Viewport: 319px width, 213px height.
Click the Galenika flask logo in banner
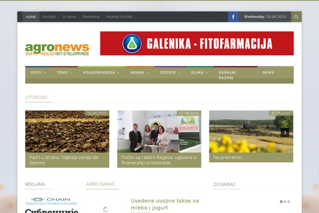click(132, 44)
